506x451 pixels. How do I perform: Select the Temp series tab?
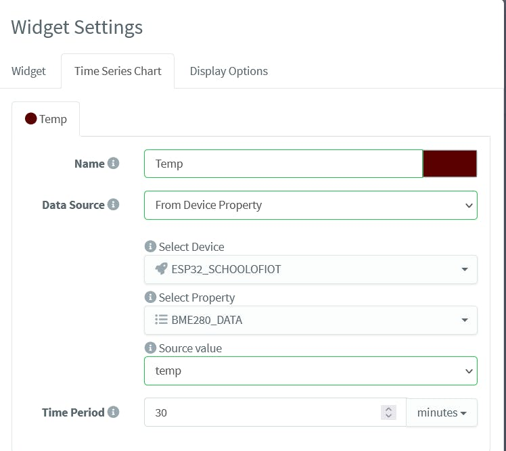point(46,119)
